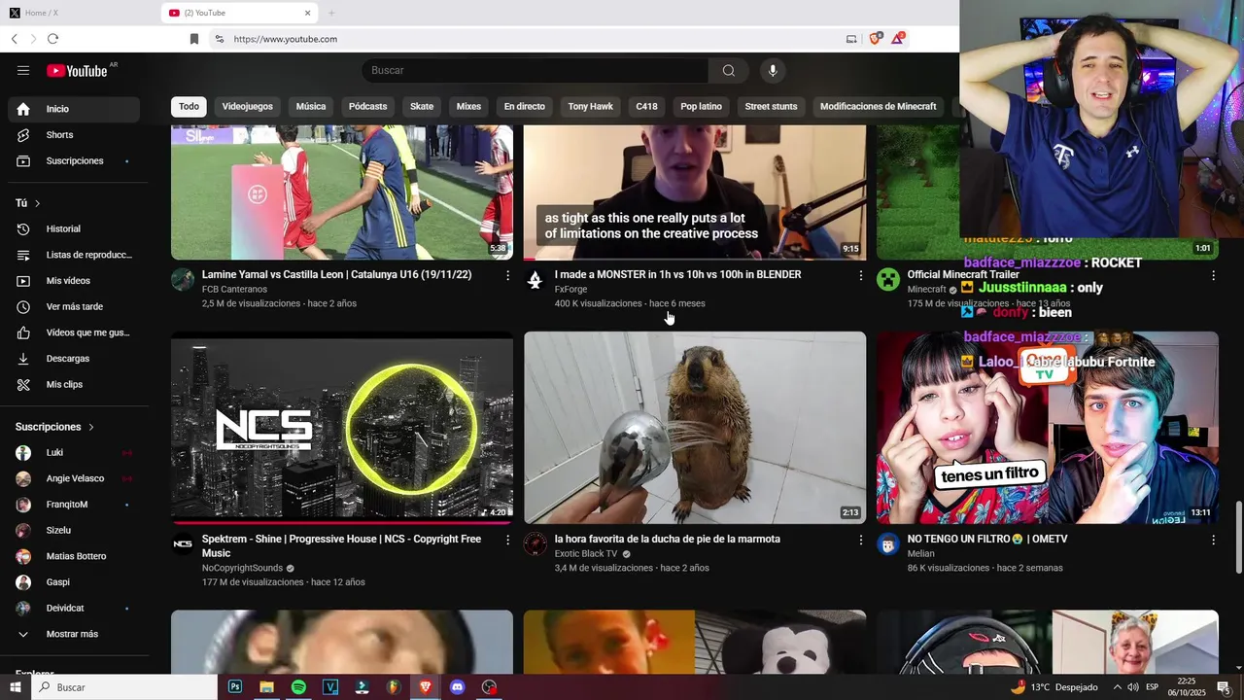The width and height of the screenshot is (1244, 700).
Task: Click the YouTube logo
Action: pos(77,70)
